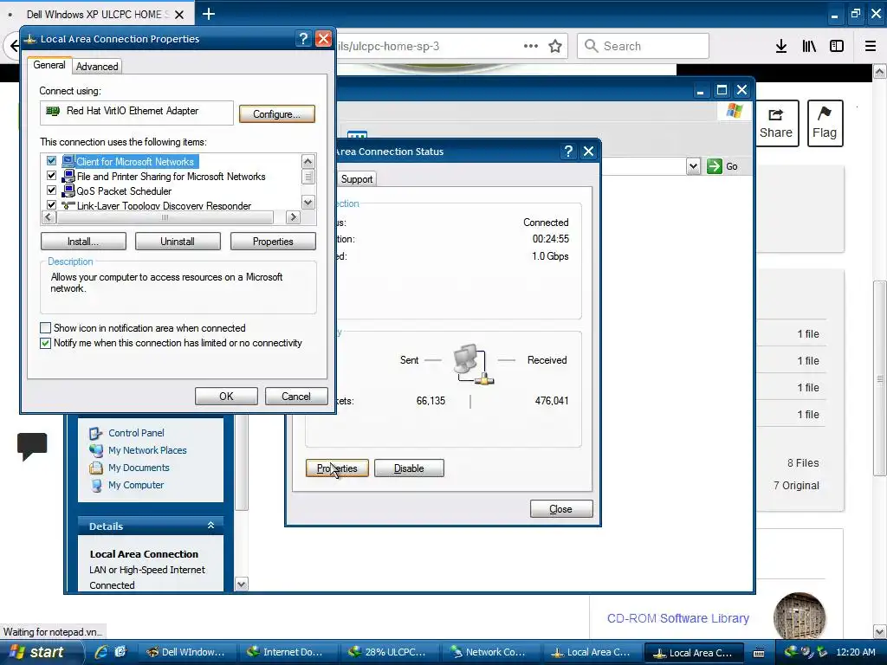Click the items list scroll-right arrow
The height and width of the screenshot is (665, 887).
293,217
